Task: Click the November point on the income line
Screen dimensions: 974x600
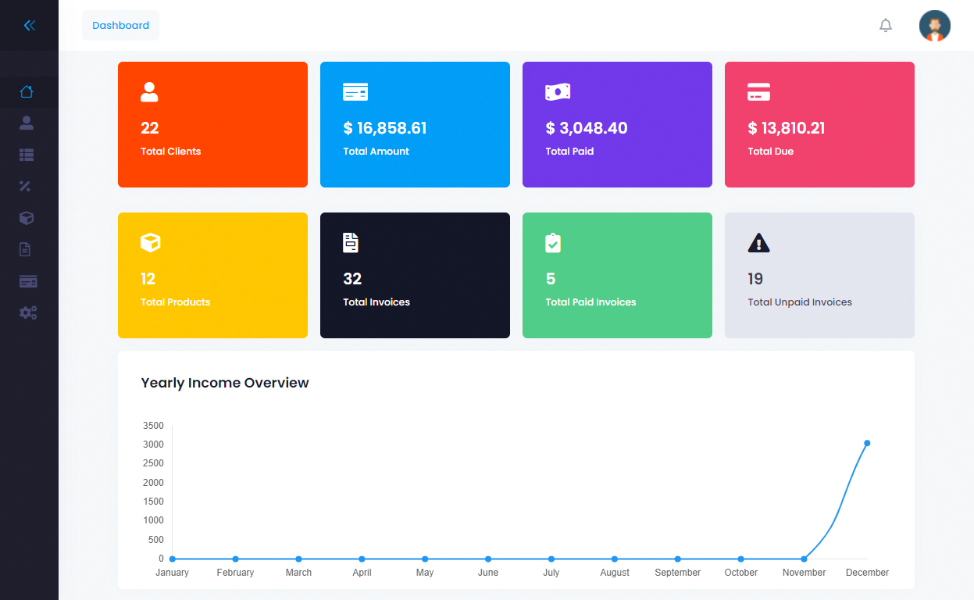Action: tap(804, 559)
